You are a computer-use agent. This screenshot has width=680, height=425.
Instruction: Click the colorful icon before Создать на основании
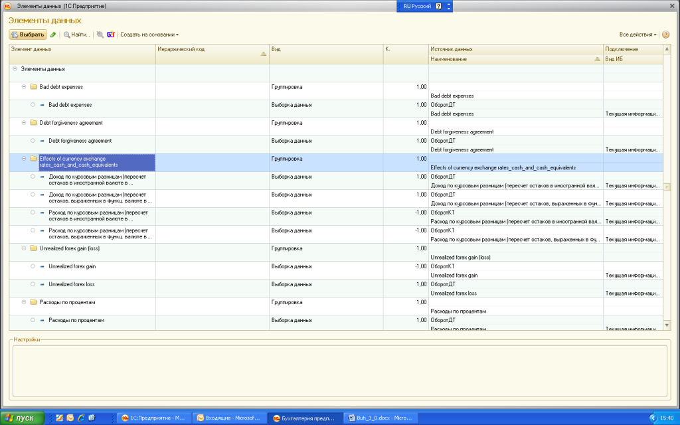(111, 35)
